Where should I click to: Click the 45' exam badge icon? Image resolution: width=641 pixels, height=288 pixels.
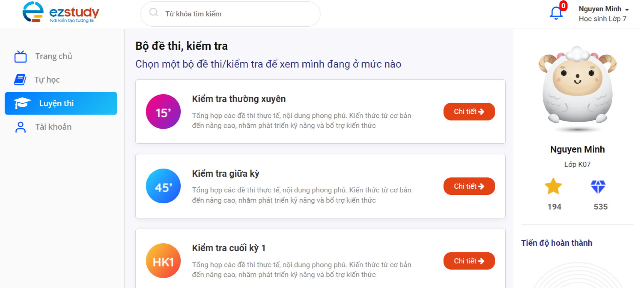pos(163,186)
